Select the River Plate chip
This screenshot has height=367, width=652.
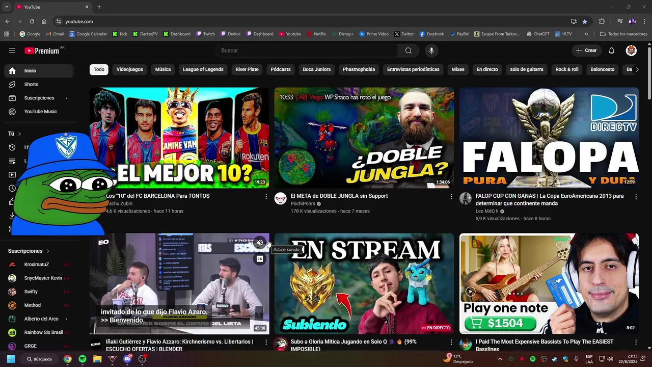(x=247, y=69)
